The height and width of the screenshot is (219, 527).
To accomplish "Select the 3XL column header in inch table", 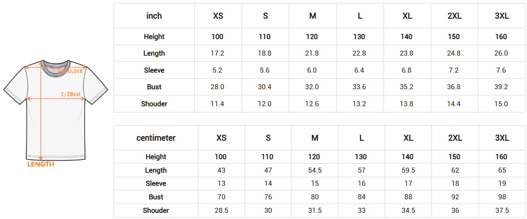I will tap(501, 16).
